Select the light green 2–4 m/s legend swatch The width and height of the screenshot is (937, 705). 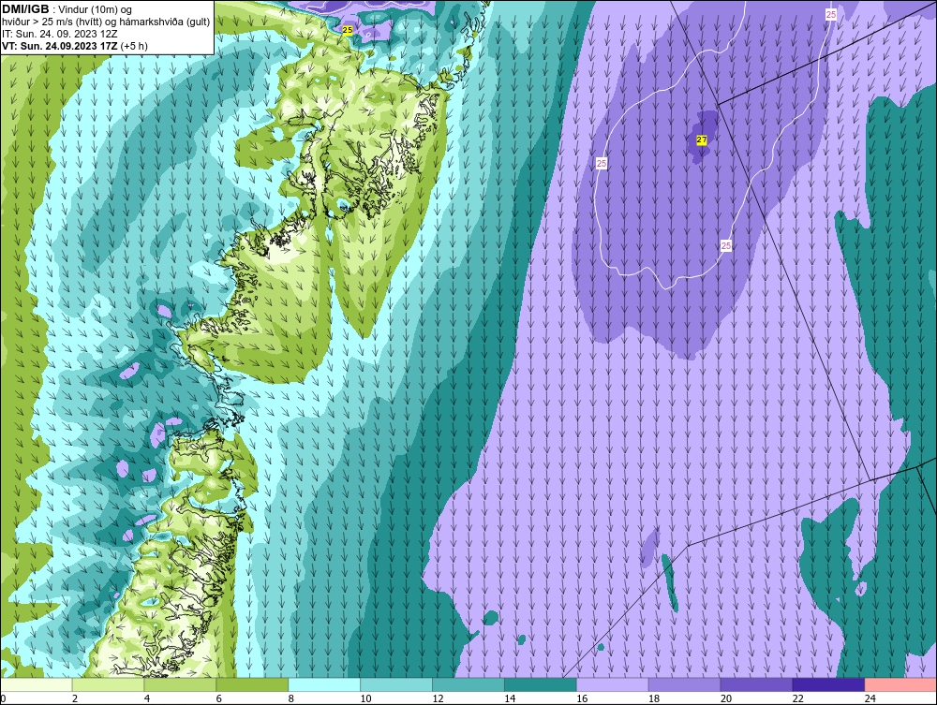click(x=108, y=684)
